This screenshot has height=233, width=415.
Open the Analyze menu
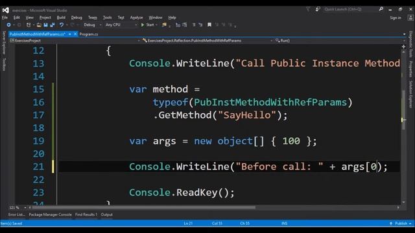pyautogui.click(x=136, y=17)
